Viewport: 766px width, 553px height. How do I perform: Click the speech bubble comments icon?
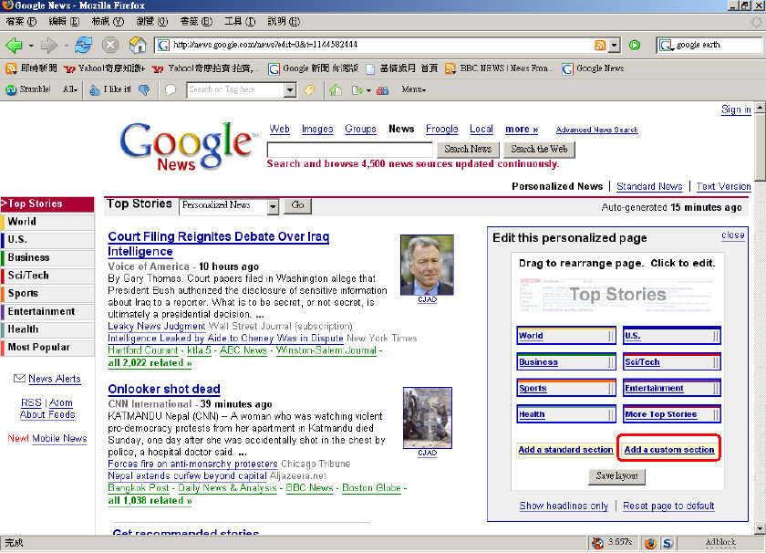171,89
